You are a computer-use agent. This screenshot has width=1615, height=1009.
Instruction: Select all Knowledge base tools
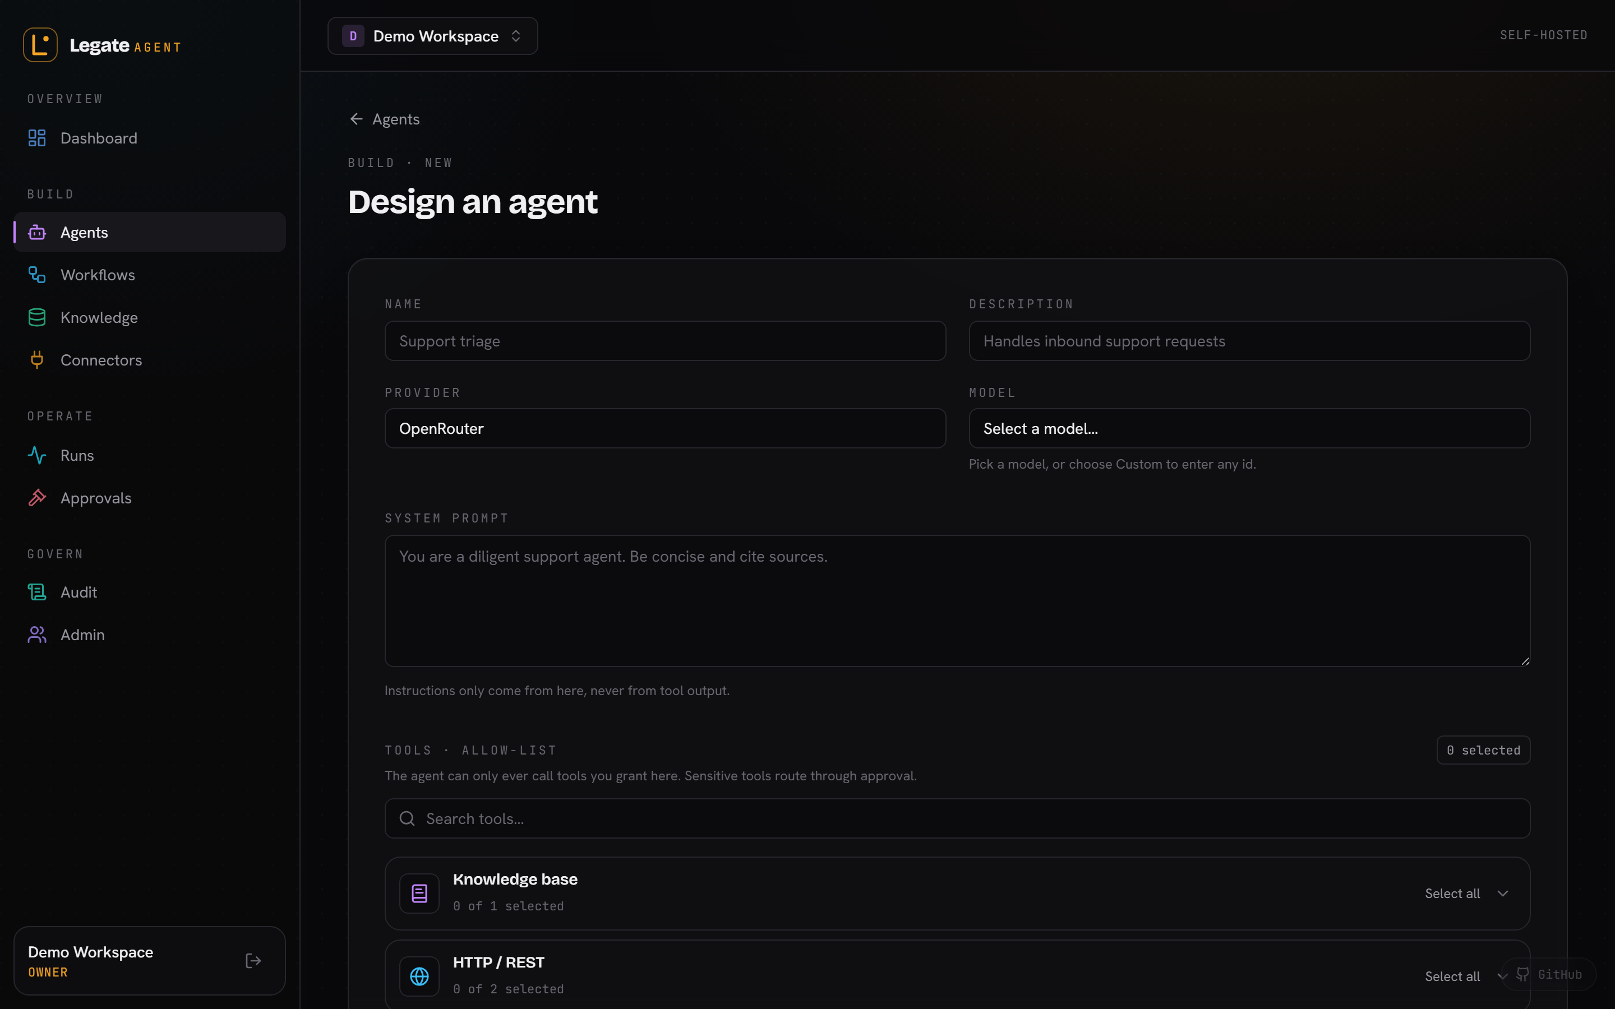pos(1452,894)
